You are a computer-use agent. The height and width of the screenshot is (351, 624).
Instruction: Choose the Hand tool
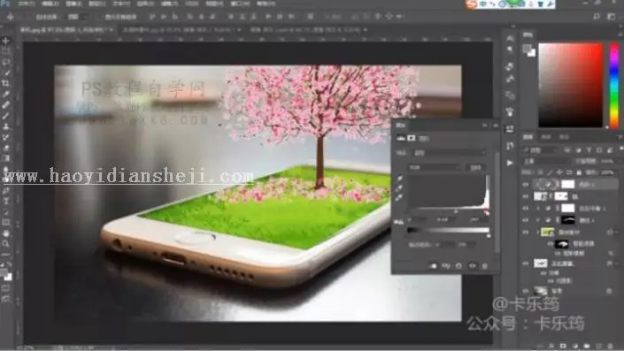click(6, 233)
